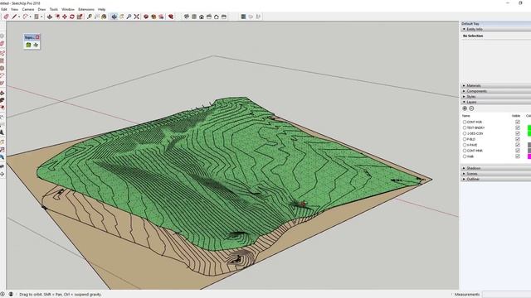Open the View menu
This screenshot has height=298, width=531.
15,9
